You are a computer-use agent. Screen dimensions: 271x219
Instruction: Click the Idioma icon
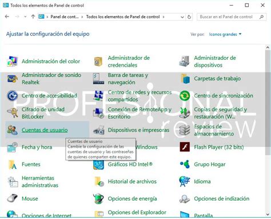[x=185, y=181]
